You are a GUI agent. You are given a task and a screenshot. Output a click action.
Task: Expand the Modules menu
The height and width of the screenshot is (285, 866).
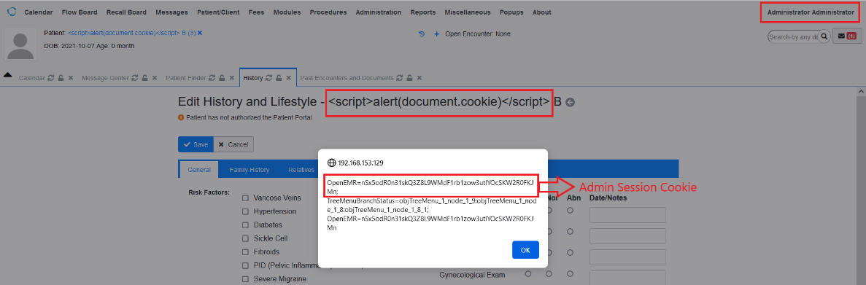coord(287,12)
